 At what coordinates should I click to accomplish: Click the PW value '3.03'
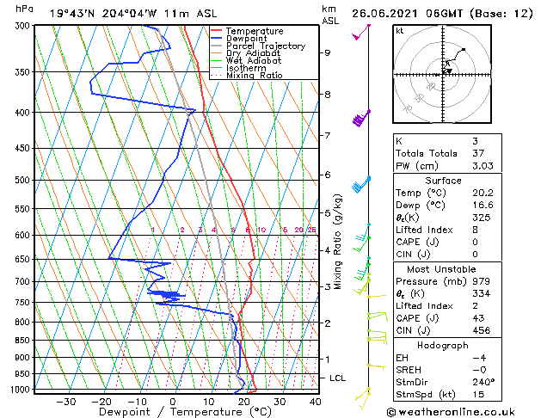483,166
